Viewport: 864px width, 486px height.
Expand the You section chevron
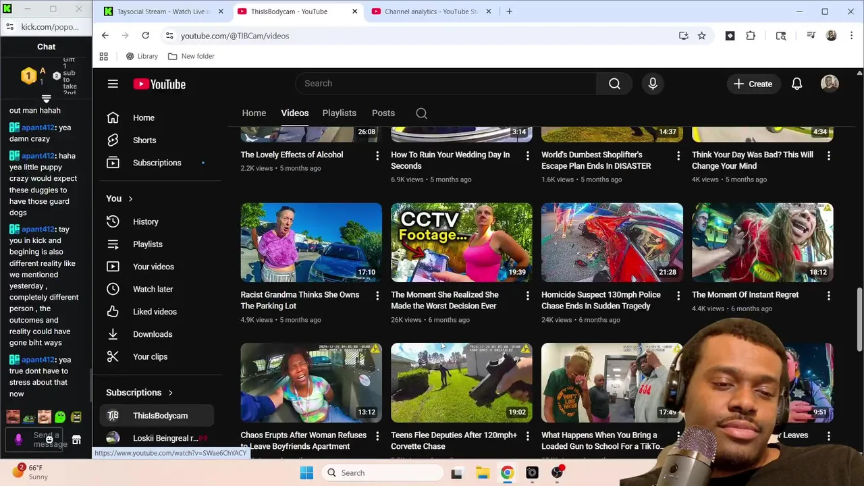[x=130, y=198]
